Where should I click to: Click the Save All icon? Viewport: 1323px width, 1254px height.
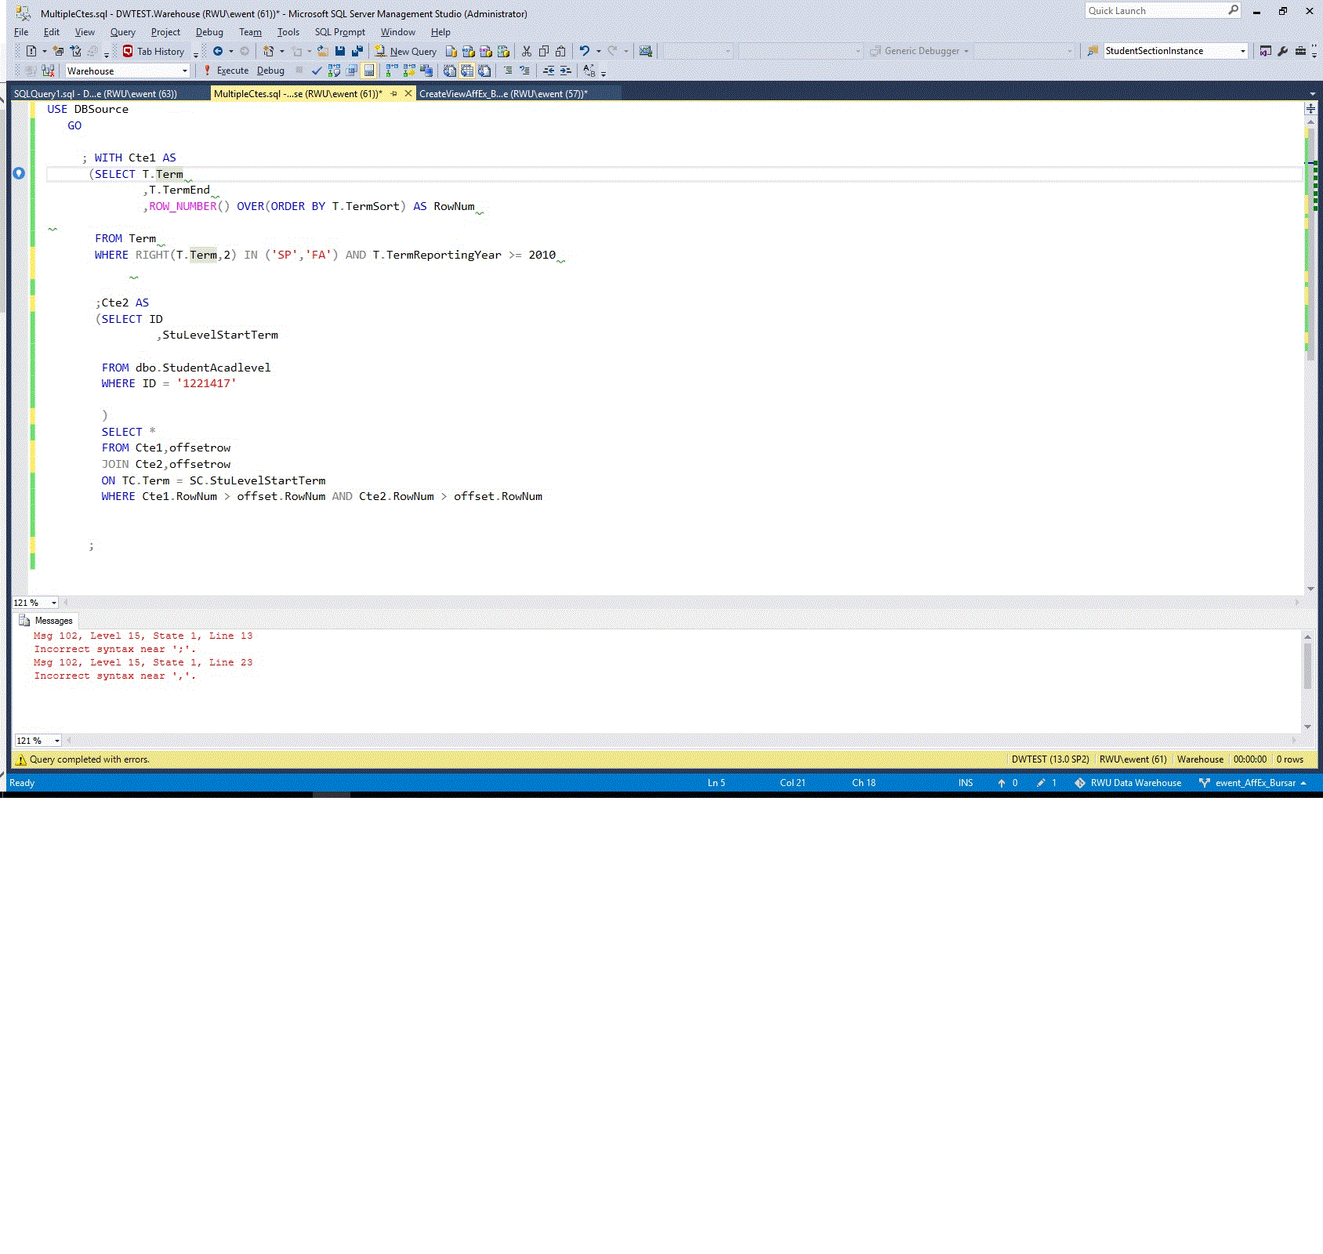click(357, 52)
